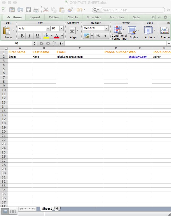The image size is (171, 216).
Task: Save the workbook with floppy icon
Action: pyautogui.click(x=28, y=10)
